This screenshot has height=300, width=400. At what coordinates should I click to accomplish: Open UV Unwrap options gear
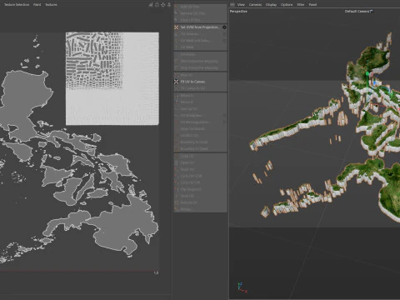click(x=224, y=34)
